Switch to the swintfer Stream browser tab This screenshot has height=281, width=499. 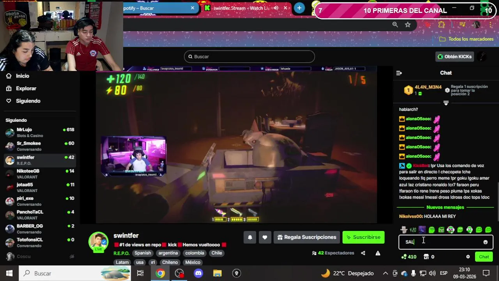pyautogui.click(x=242, y=8)
